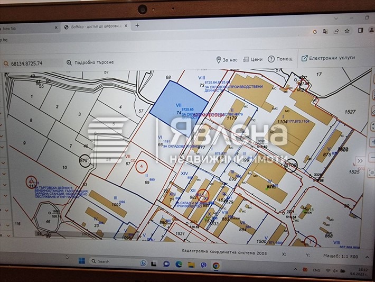Click parcel label 1525 on the map
375x282 pixels.
(354, 172)
